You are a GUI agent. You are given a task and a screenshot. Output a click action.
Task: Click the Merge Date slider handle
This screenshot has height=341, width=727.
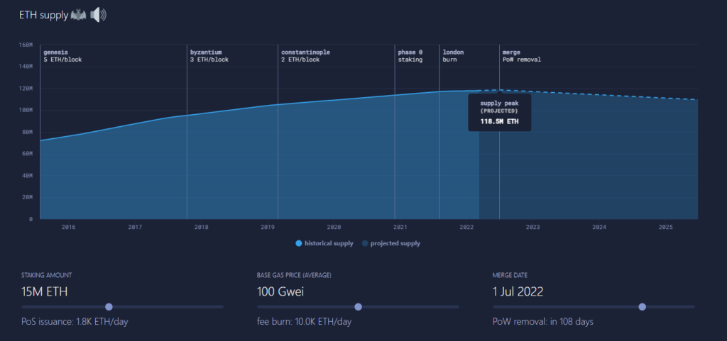coord(643,307)
